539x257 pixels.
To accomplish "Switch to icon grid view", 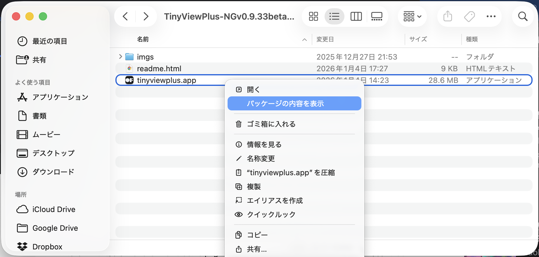I will [x=313, y=16].
